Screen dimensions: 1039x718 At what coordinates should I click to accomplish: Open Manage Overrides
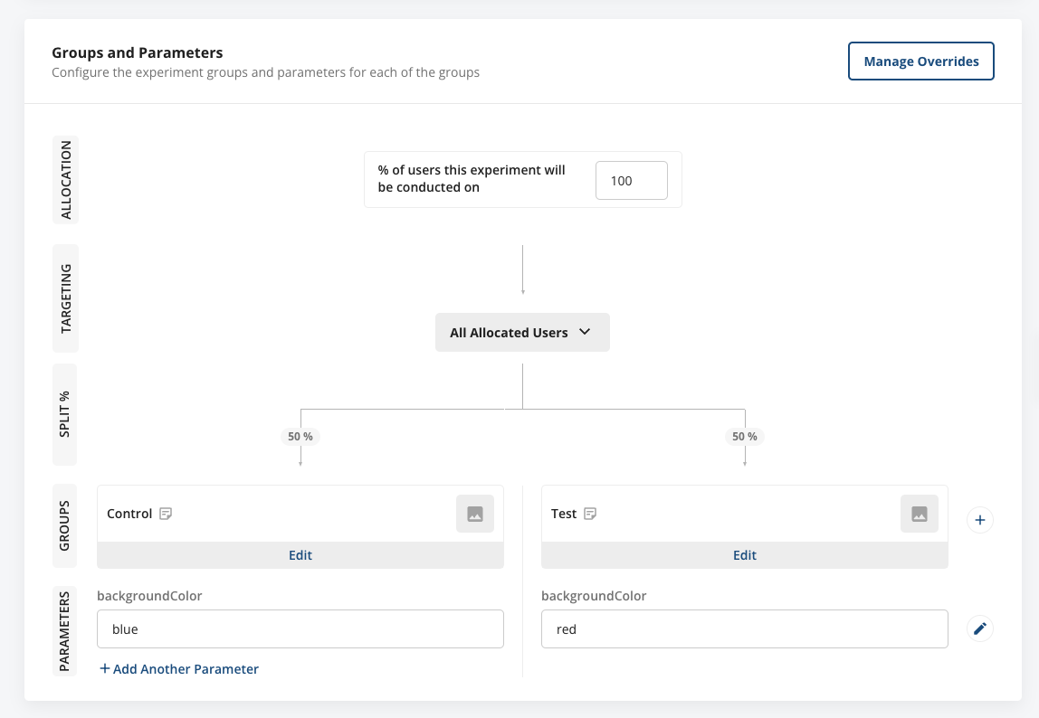(920, 61)
